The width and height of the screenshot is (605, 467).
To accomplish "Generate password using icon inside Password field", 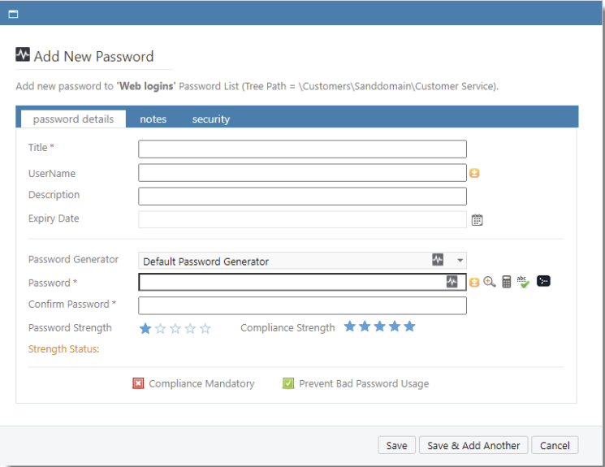I will [x=452, y=282].
